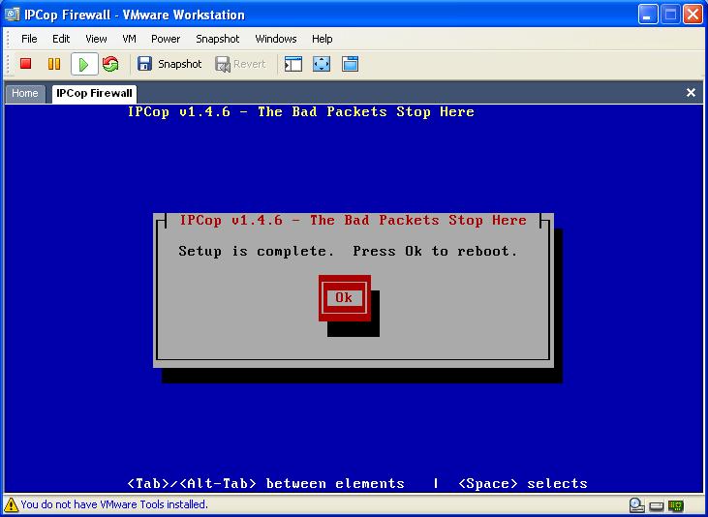Select the IPCop Firewall tab
Image resolution: width=708 pixels, height=517 pixels.
(94, 94)
